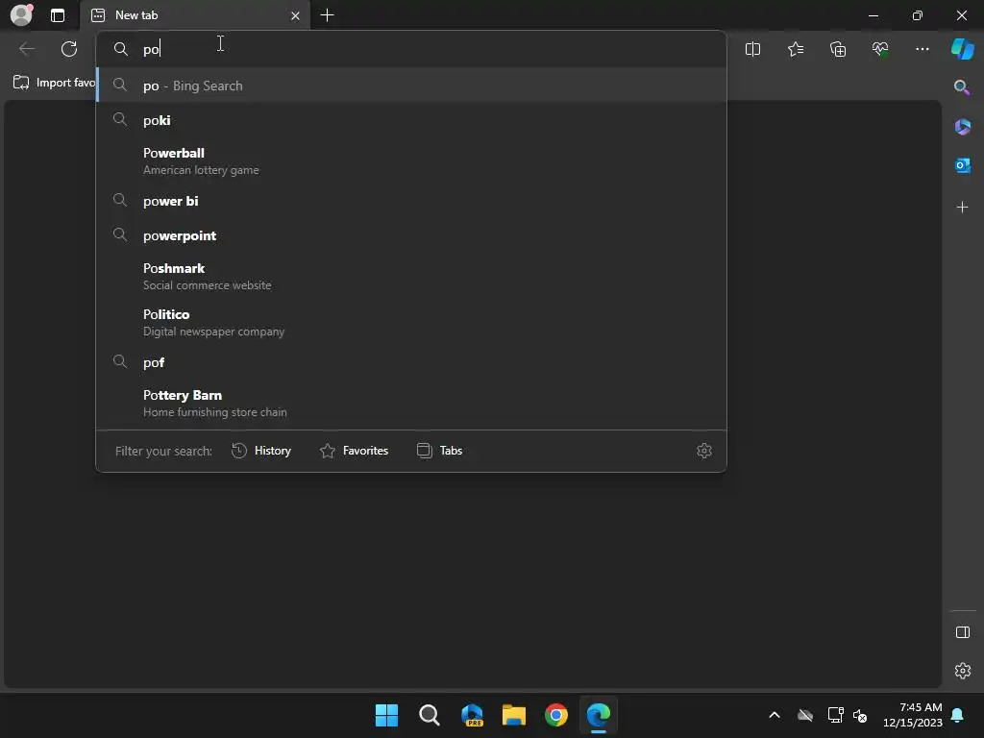The image size is (984, 738).
Task: Click Import favorites in bookmarks bar
Action: 55,83
